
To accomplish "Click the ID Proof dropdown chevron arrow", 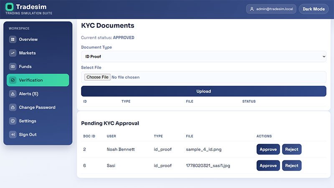I will pyautogui.click(x=324, y=57).
